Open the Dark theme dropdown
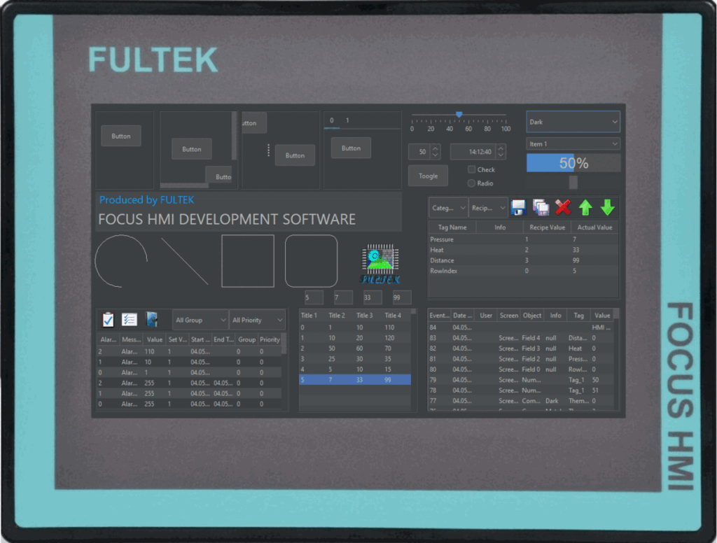The width and height of the screenshot is (717, 543). click(573, 121)
